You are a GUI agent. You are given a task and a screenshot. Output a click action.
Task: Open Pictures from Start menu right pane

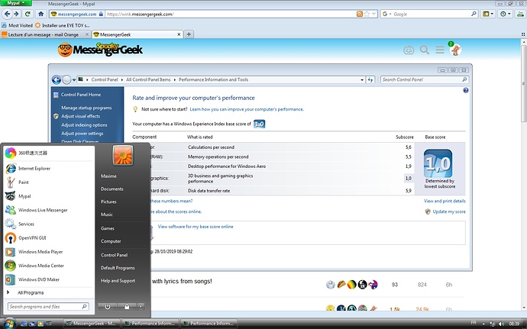click(x=108, y=202)
